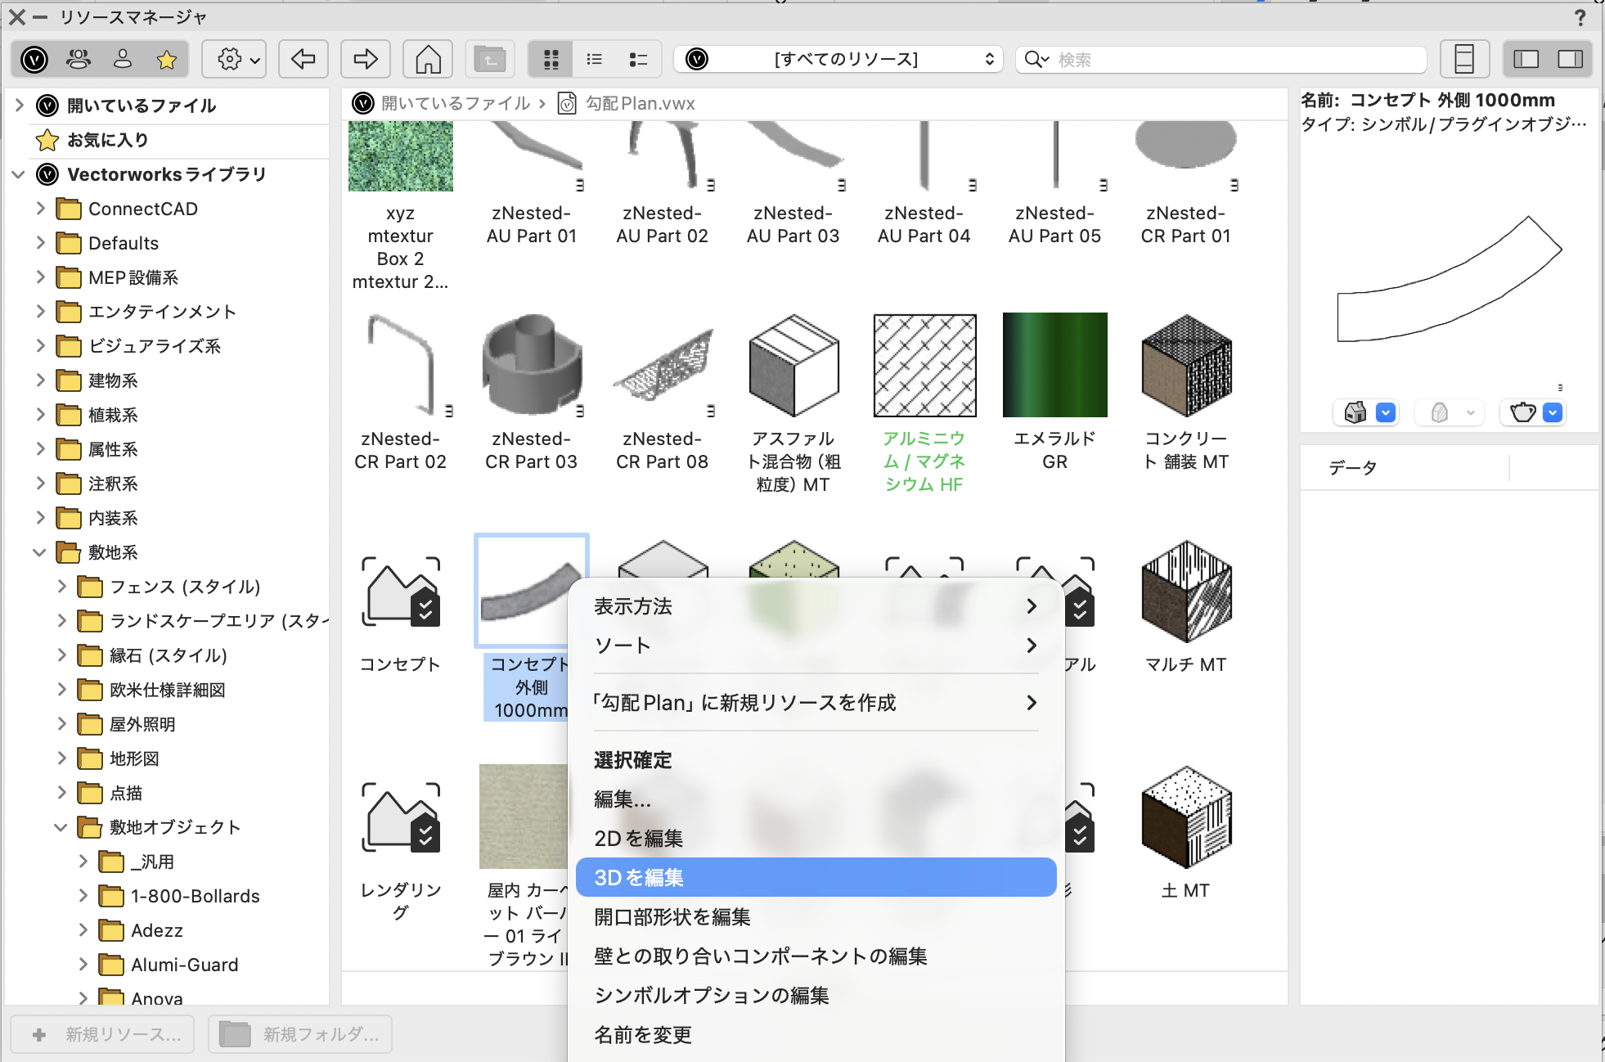
Task: Navigate forward with right arrow
Action: coord(366,59)
